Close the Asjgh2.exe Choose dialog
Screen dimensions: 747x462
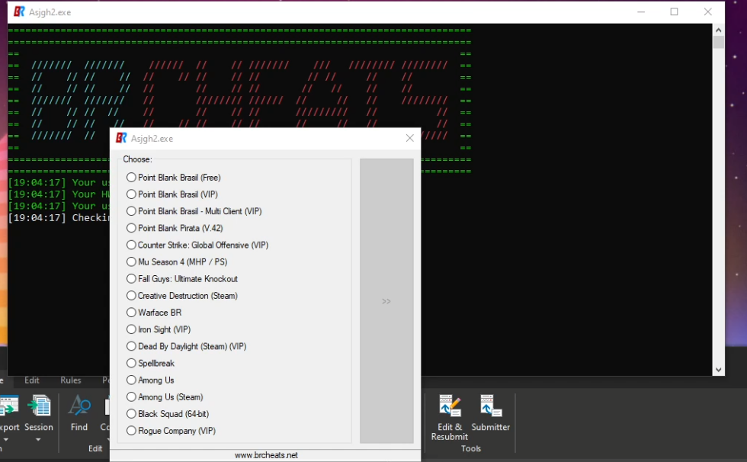(410, 138)
